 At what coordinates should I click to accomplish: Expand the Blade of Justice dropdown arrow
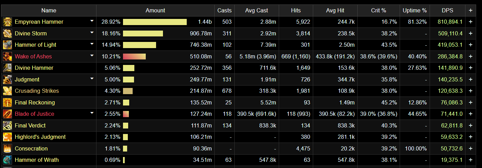point(92,113)
